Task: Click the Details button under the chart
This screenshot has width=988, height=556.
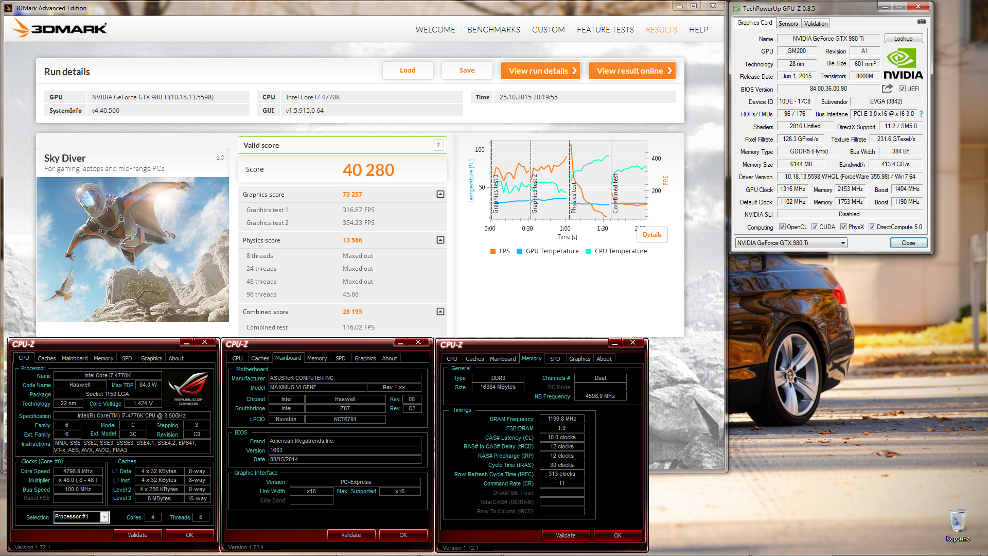Action: pyautogui.click(x=652, y=235)
